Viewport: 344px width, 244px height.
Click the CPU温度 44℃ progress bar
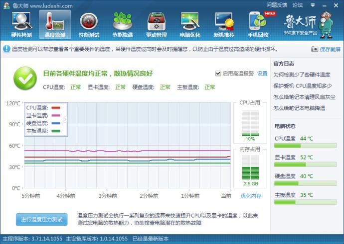click(x=305, y=146)
